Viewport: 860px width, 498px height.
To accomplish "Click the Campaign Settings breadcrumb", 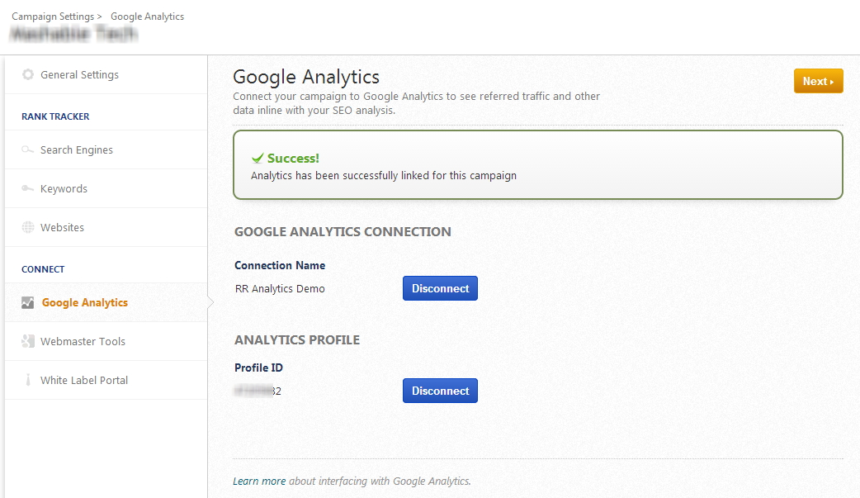I will pos(51,17).
